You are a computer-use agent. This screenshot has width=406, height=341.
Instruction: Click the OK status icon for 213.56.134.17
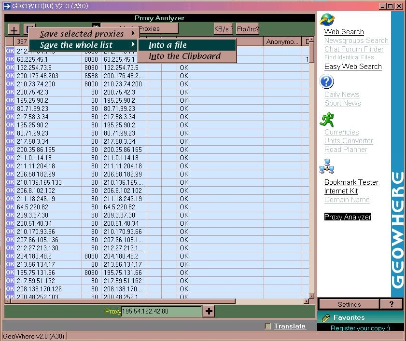pyautogui.click(x=10, y=264)
